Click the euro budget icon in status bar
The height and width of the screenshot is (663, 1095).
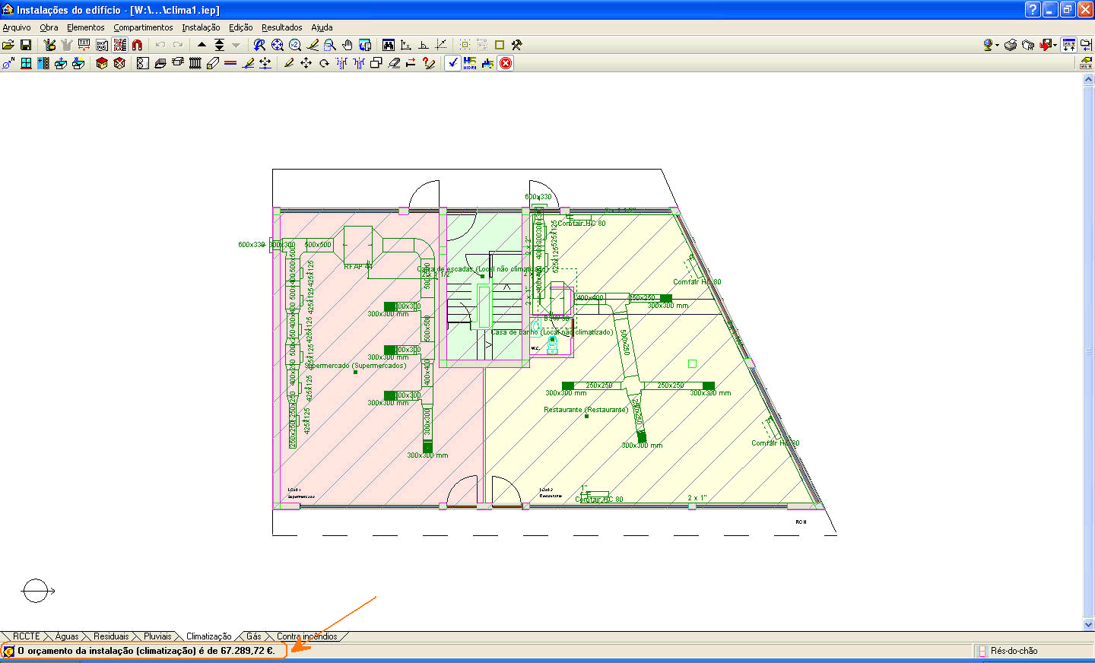tap(8, 652)
